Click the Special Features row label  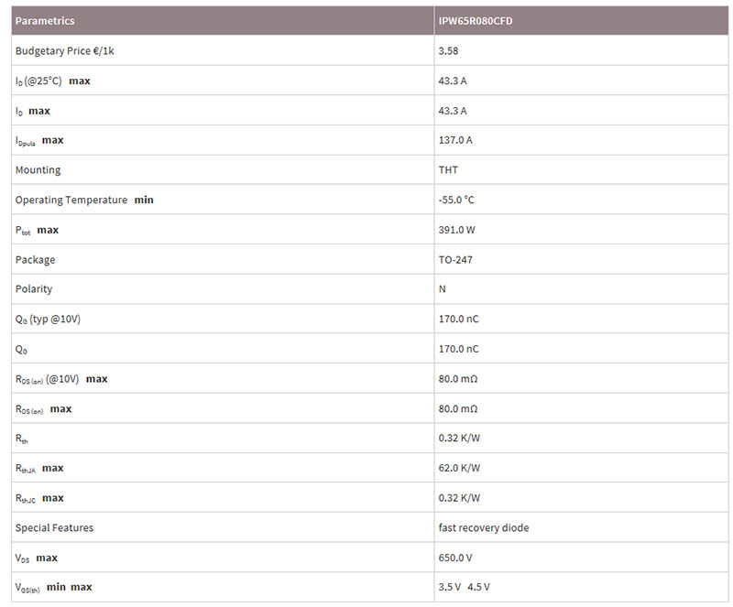coord(54,527)
